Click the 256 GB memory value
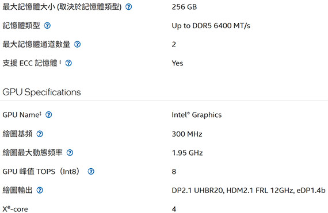Viewport: 328px width, 213px height. click(184, 7)
